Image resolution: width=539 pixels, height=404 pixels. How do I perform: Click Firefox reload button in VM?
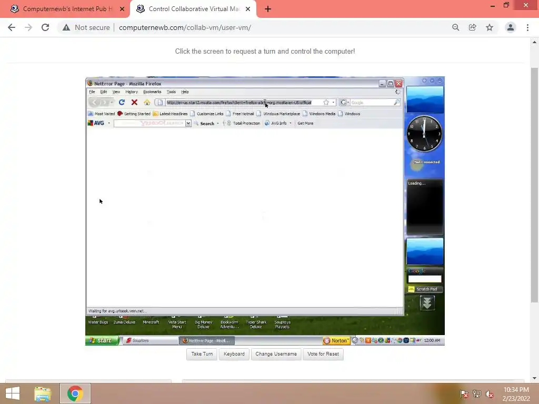[x=122, y=103]
